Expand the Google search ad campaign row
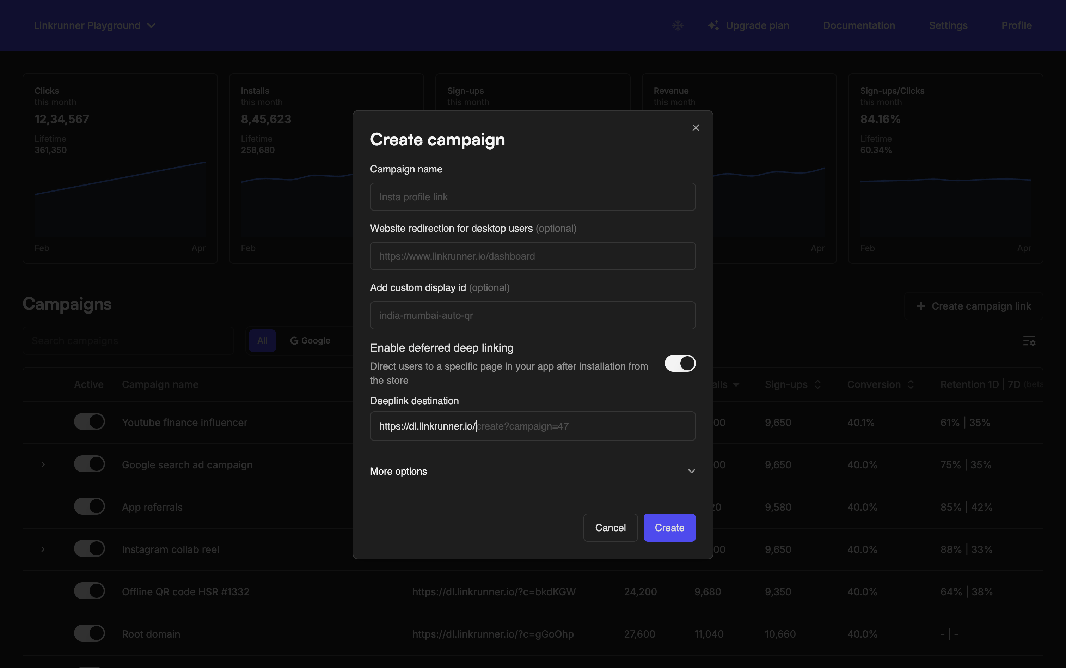1066x668 pixels. 43,464
